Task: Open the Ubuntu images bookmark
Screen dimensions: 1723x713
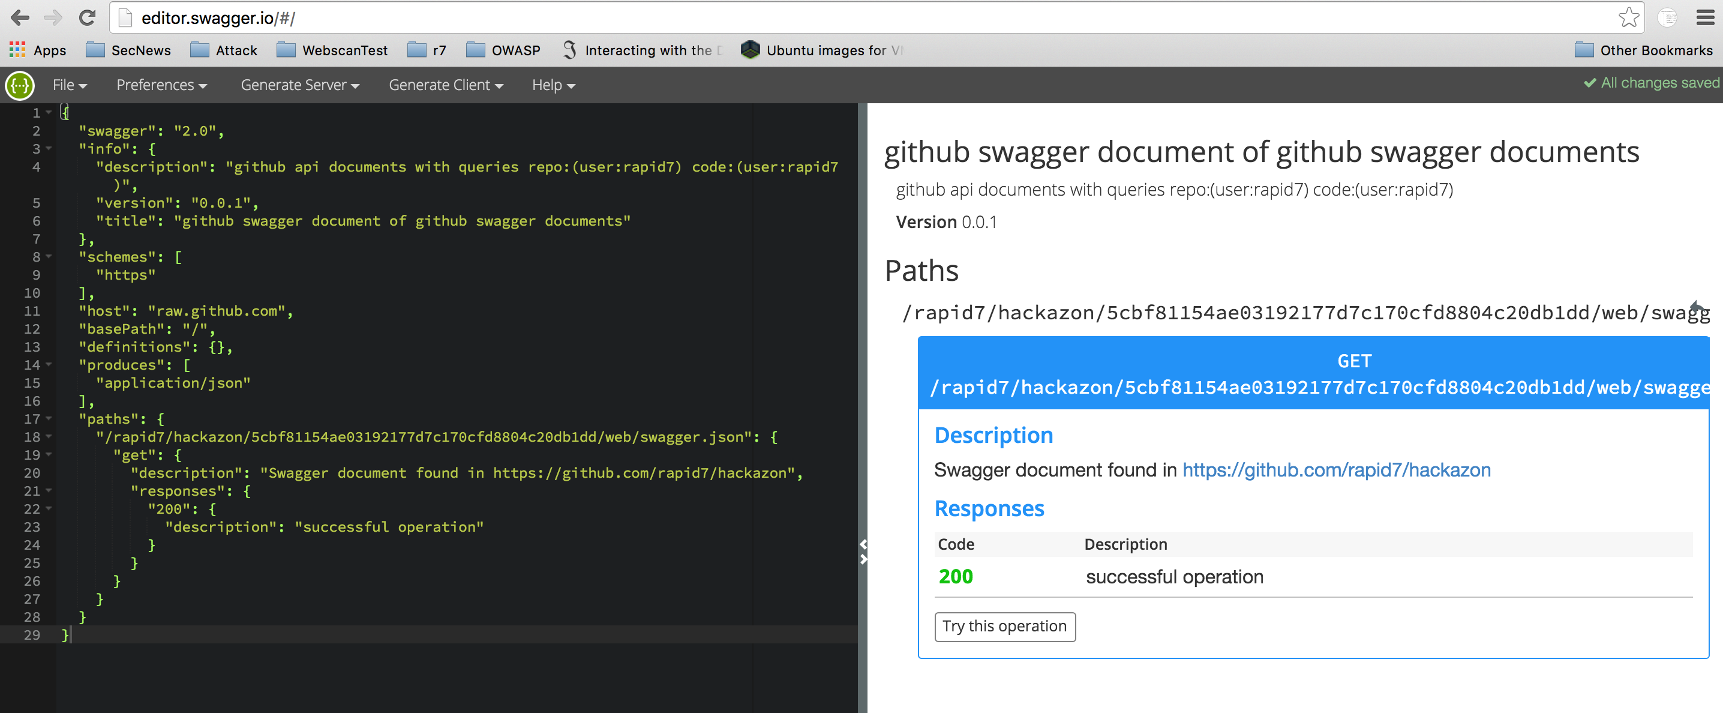Action: (x=822, y=50)
